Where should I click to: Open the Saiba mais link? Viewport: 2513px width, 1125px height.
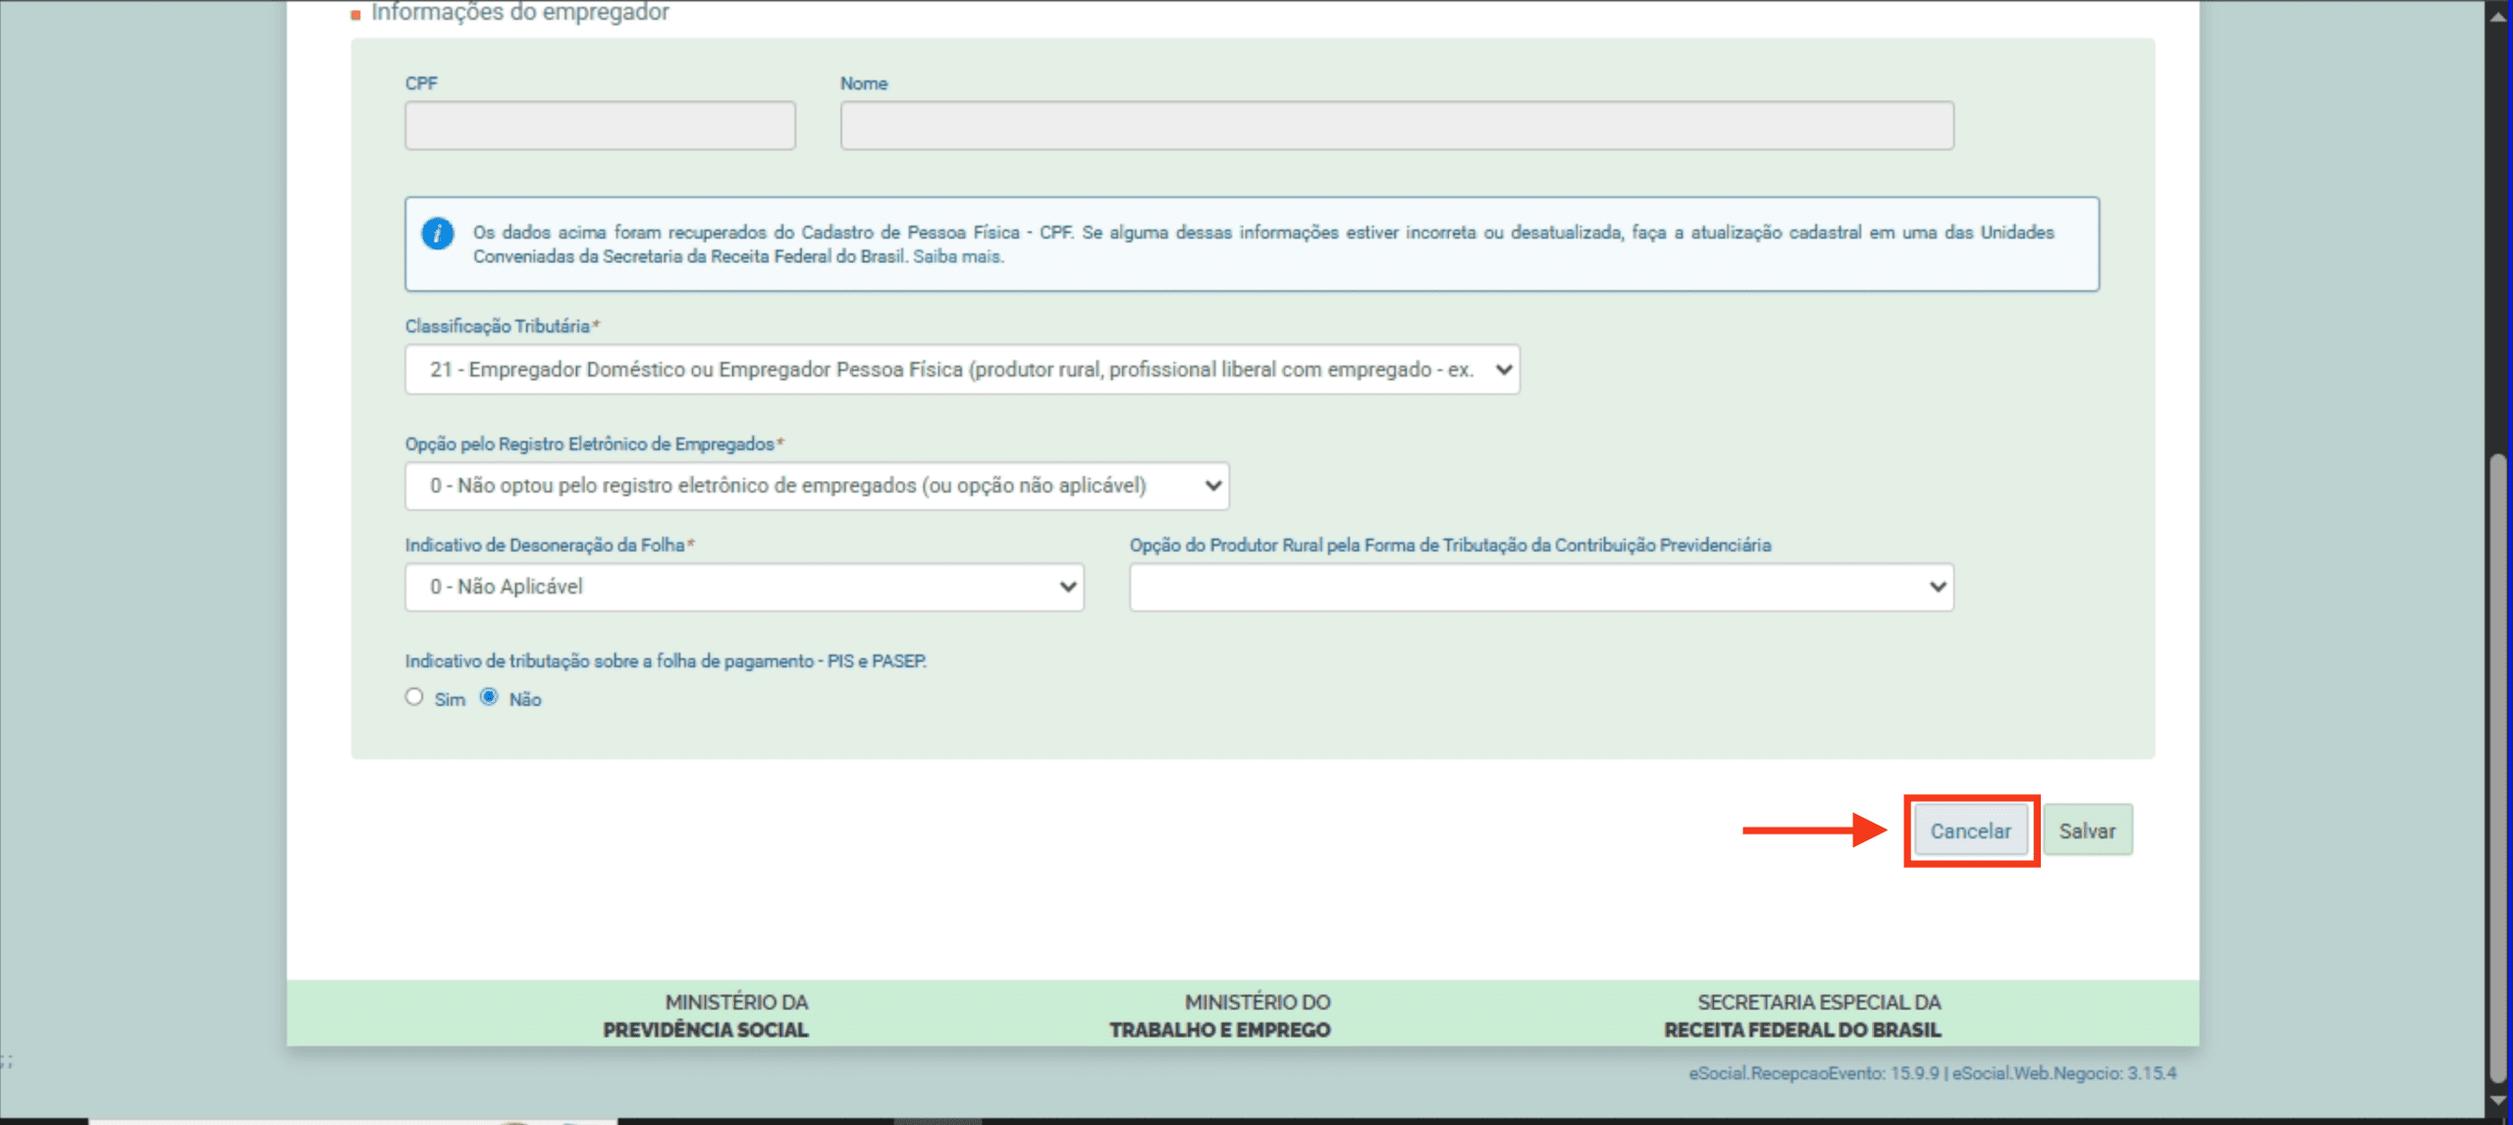pyautogui.click(x=957, y=257)
